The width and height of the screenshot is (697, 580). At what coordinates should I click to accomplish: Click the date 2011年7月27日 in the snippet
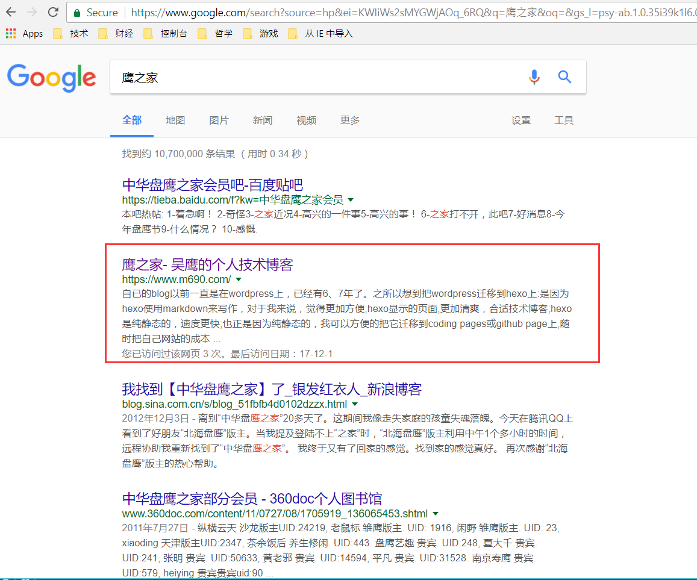[155, 528]
